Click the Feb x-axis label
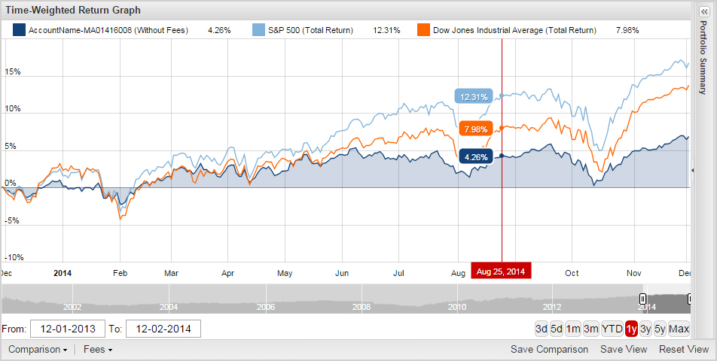The width and height of the screenshot is (717, 361). coord(121,273)
